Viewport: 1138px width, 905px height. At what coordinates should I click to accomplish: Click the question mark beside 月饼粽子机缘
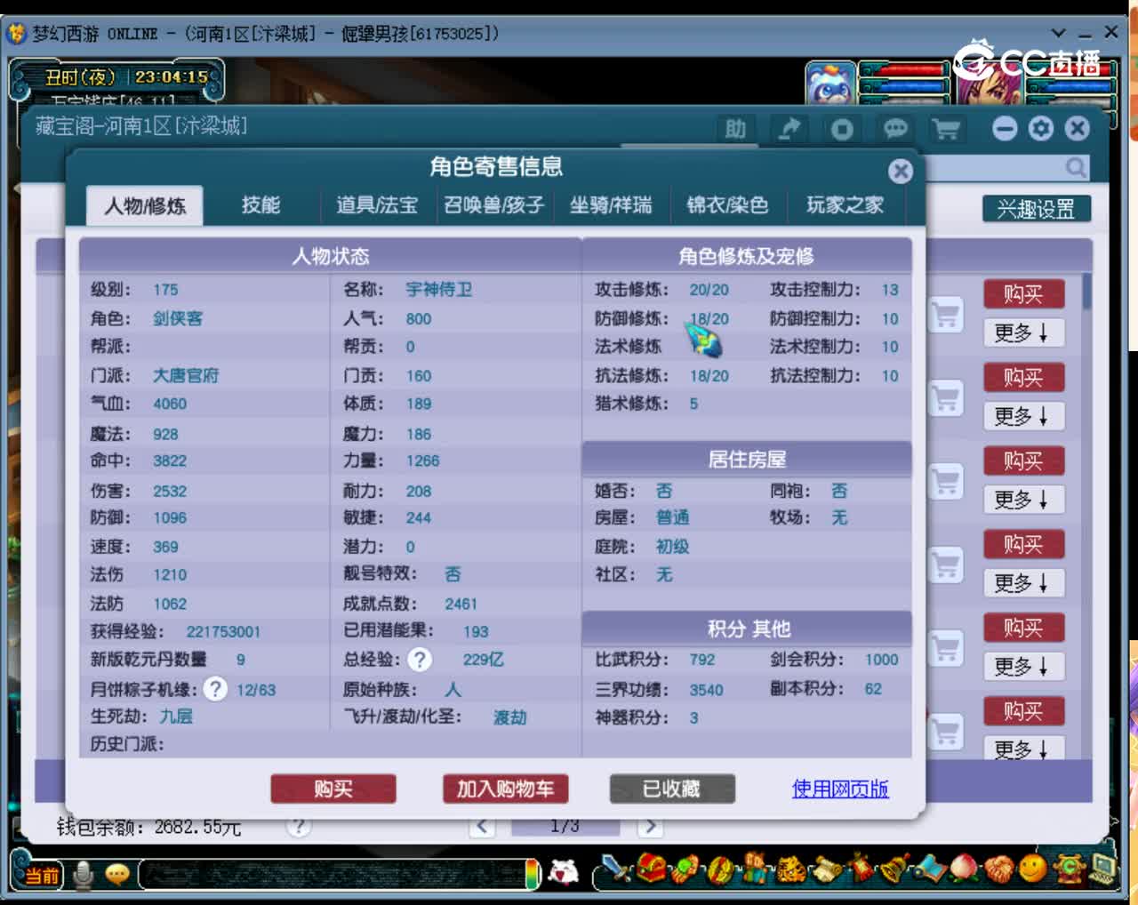pos(214,689)
